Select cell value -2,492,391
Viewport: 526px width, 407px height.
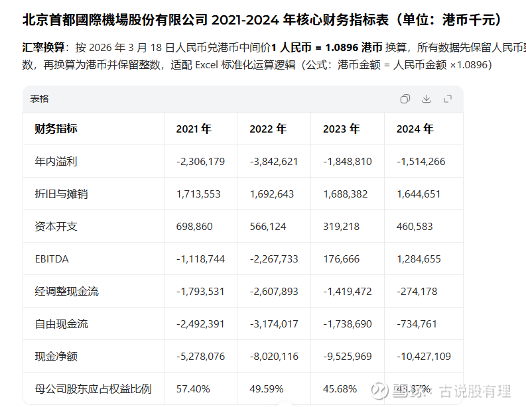click(x=200, y=324)
